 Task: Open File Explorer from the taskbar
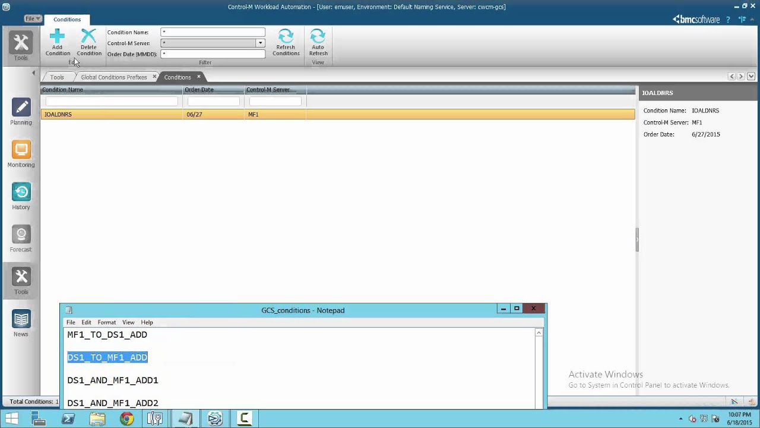97,418
